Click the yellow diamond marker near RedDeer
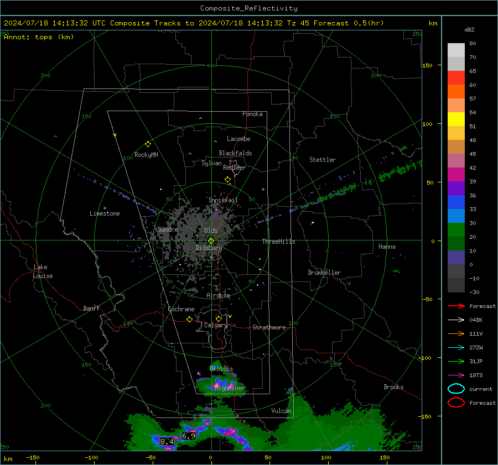 tap(227, 180)
